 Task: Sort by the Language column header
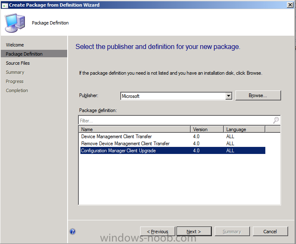(245, 129)
